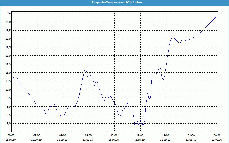Click the curve's morning peak just before 09:00

(x=86, y=68)
